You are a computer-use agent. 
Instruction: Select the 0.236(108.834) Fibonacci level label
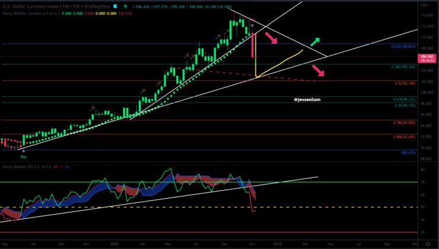click(403, 47)
